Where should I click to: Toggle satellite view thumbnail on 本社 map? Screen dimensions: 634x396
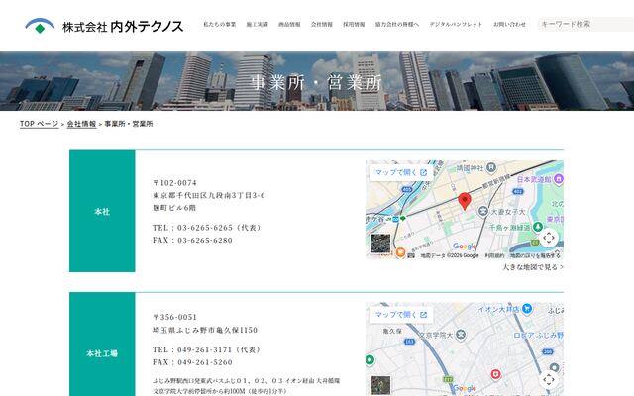coord(380,244)
